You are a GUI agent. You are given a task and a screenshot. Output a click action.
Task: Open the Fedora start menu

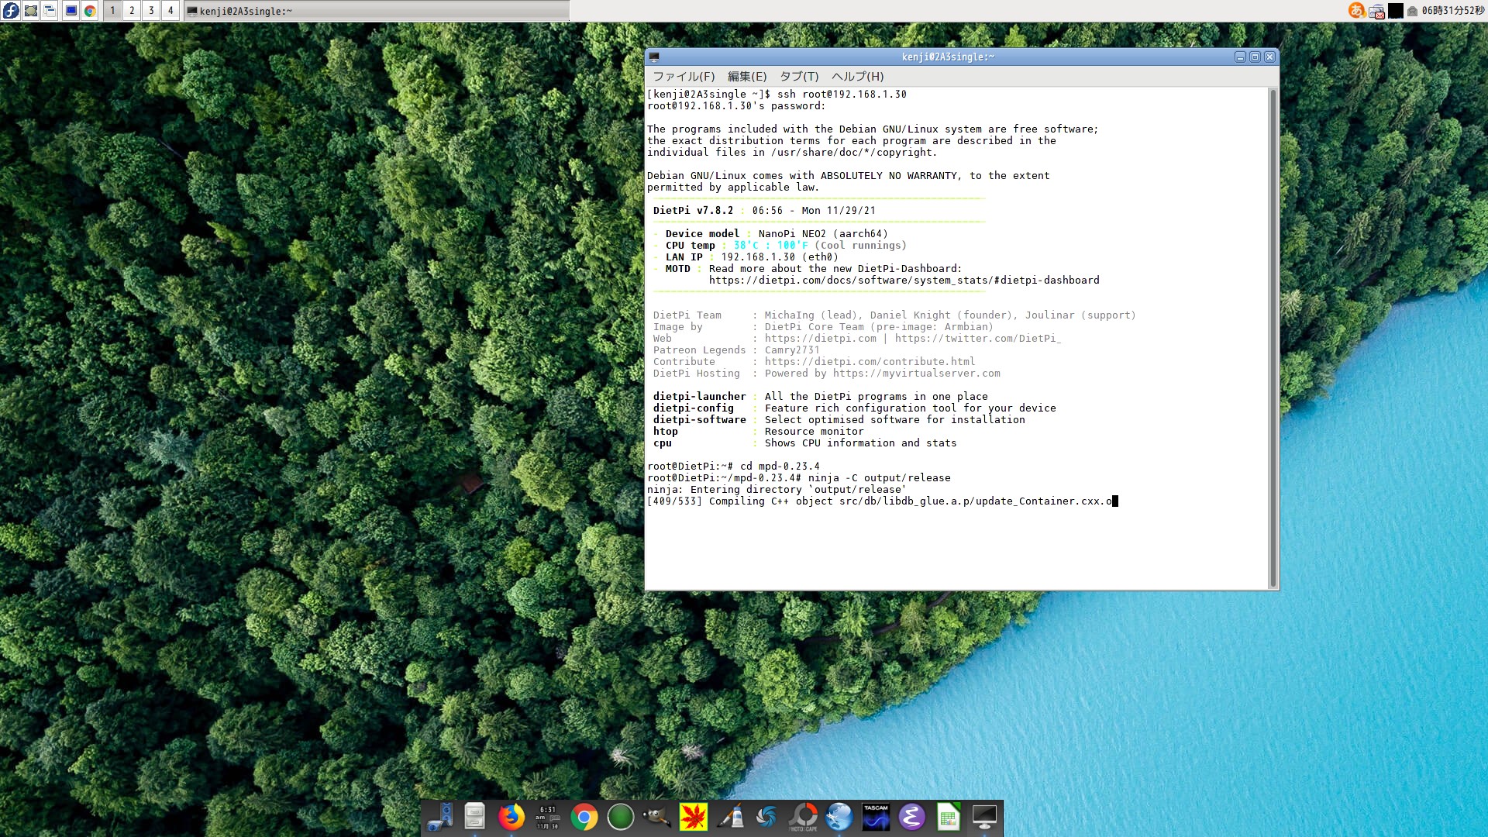tap(11, 11)
